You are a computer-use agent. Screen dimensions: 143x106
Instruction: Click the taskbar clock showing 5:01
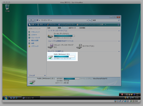137,98
